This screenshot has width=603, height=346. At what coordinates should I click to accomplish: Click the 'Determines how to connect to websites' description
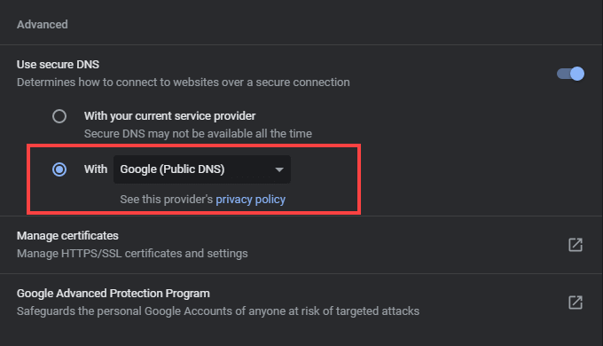click(184, 82)
